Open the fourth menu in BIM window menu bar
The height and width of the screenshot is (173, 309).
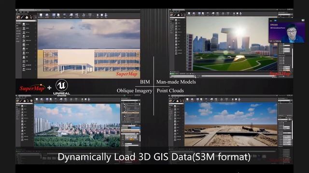pos(28,12)
